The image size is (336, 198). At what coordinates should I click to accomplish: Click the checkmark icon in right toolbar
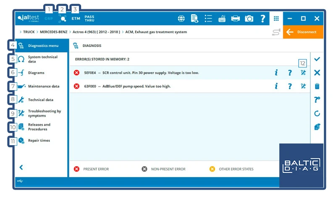[x=317, y=59]
